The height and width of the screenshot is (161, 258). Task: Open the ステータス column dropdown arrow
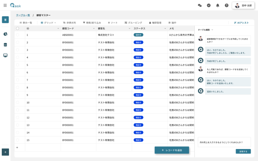[x=165, y=28]
